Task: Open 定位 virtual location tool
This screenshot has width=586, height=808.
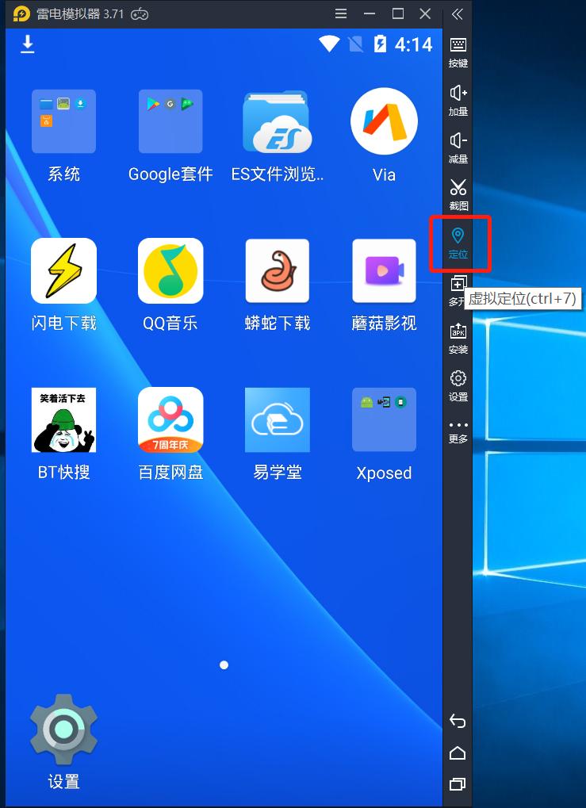Action: click(458, 243)
